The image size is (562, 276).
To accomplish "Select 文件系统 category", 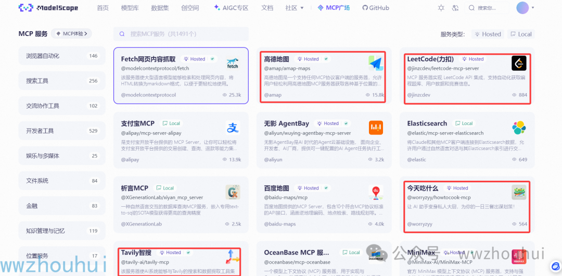I will pos(62,181).
